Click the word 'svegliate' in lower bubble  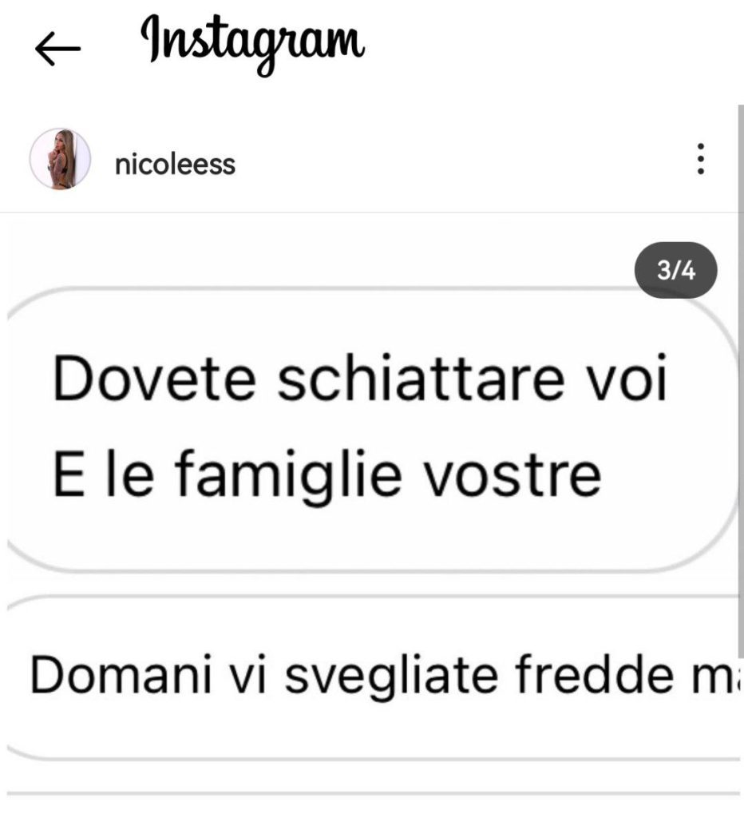[x=391, y=676]
